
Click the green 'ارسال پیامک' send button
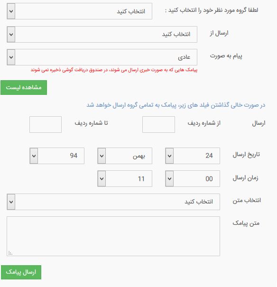tap(21, 272)
